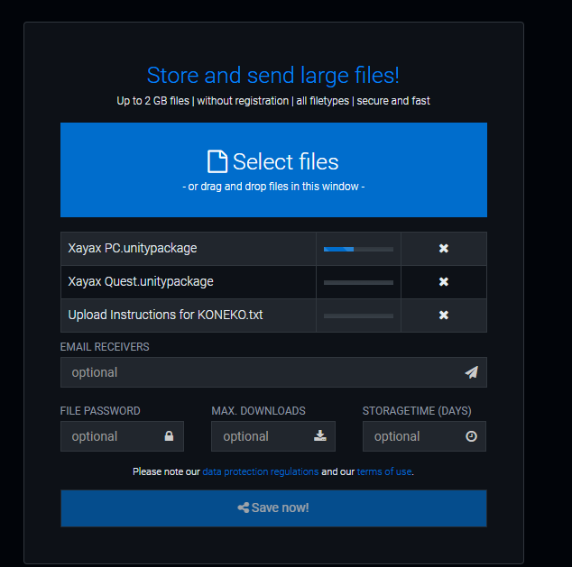This screenshot has height=567, width=572.
Task: Click the clock icon in Storagetime field
Action: tap(471, 436)
